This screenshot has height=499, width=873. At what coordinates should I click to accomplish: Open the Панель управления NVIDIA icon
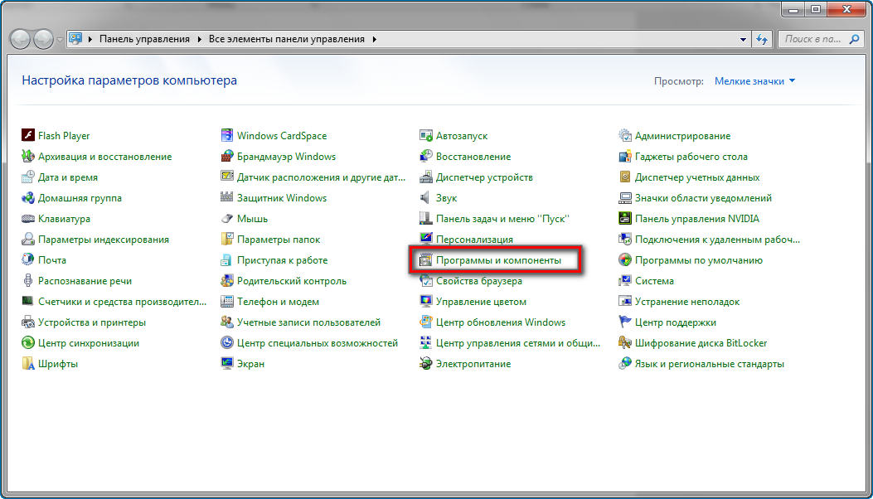point(625,219)
